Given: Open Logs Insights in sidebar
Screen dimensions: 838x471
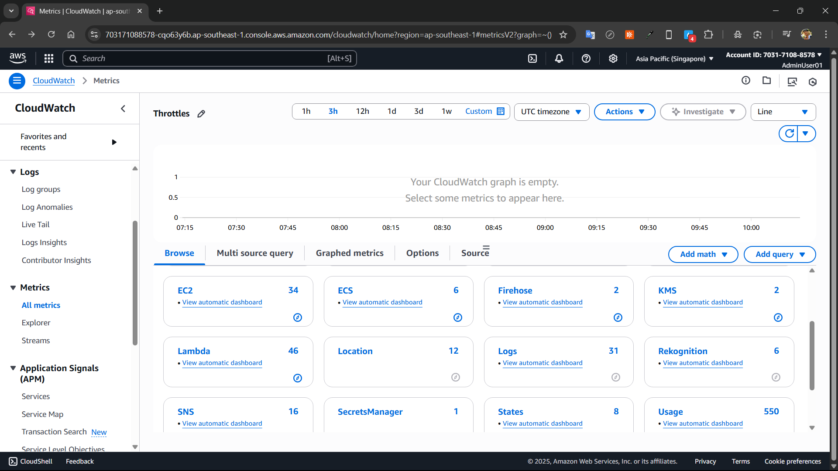Looking at the screenshot, I should pos(44,242).
